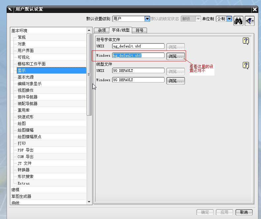Image resolution: width=261 pixels, height=219 pixels.
Task: Select 用户界面 in the tree
Action: pyautogui.click(x=26, y=51)
